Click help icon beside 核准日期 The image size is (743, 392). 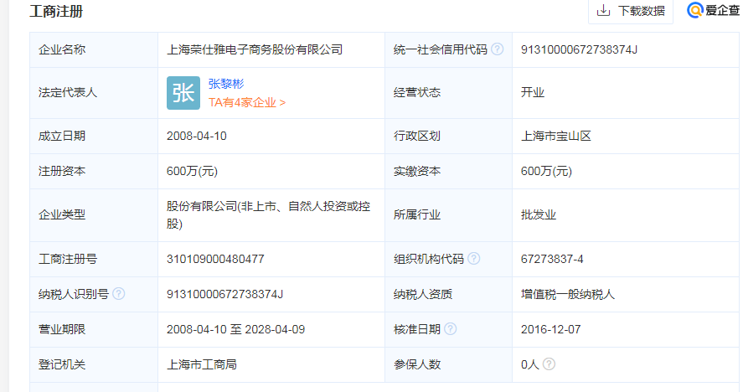[x=451, y=329]
